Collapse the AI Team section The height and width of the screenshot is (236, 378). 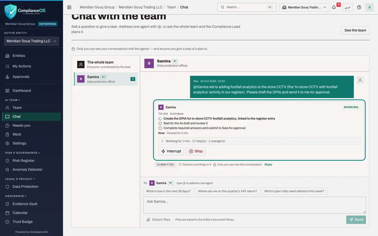pyautogui.click(x=13, y=100)
